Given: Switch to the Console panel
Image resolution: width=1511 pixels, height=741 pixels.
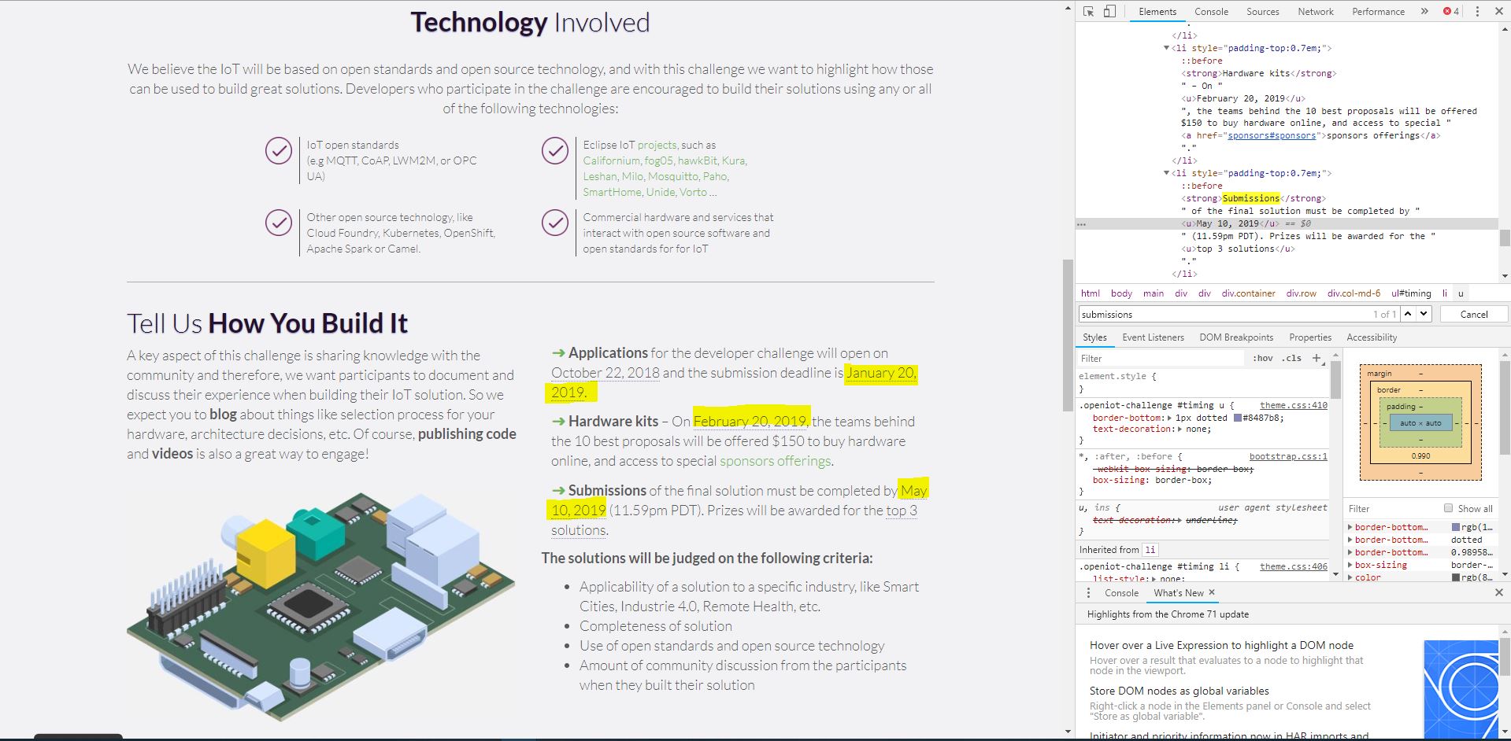Looking at the screenshot, I should [1211, 11].
